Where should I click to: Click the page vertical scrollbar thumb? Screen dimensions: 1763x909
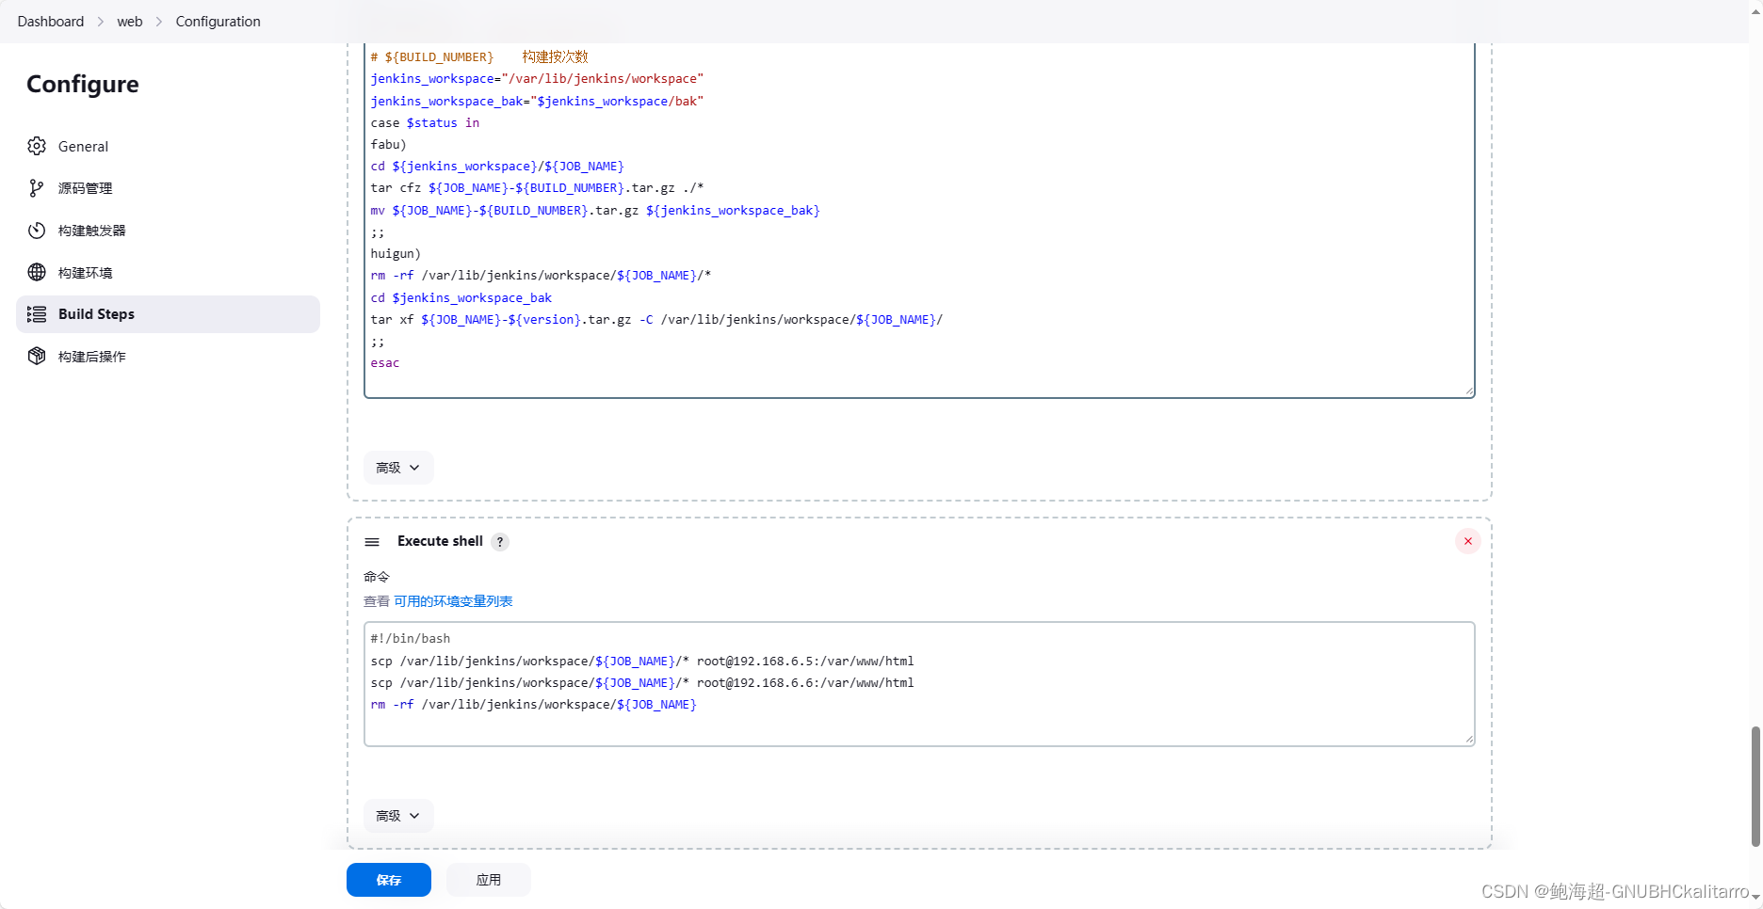[1755, 787]
